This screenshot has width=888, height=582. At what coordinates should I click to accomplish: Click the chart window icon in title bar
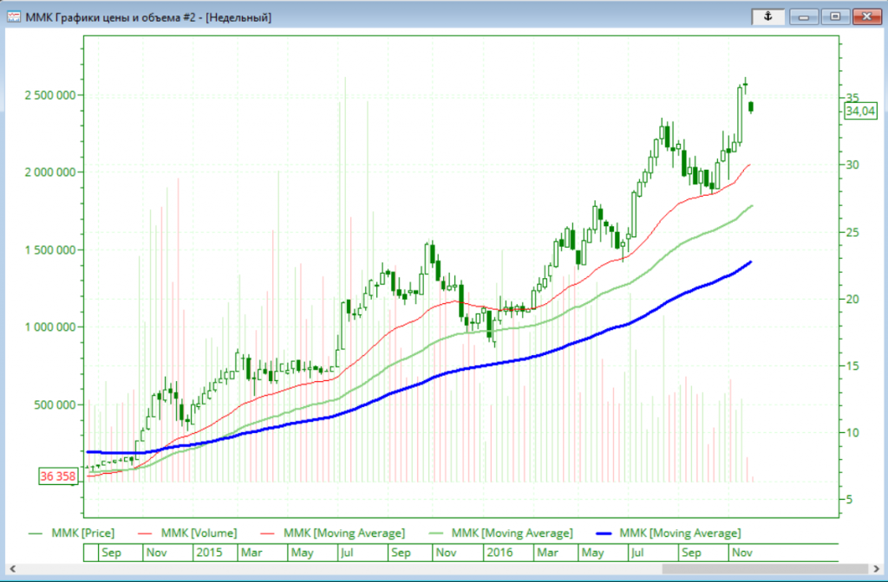14,16
